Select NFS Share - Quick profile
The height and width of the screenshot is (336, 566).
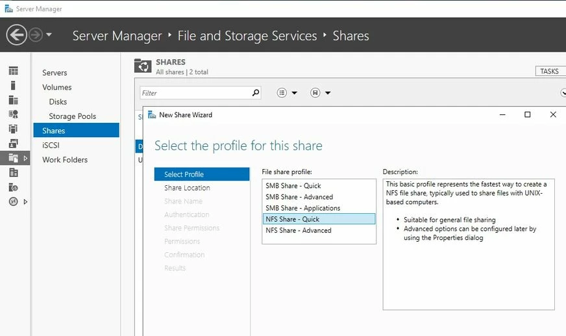point(319,219)
